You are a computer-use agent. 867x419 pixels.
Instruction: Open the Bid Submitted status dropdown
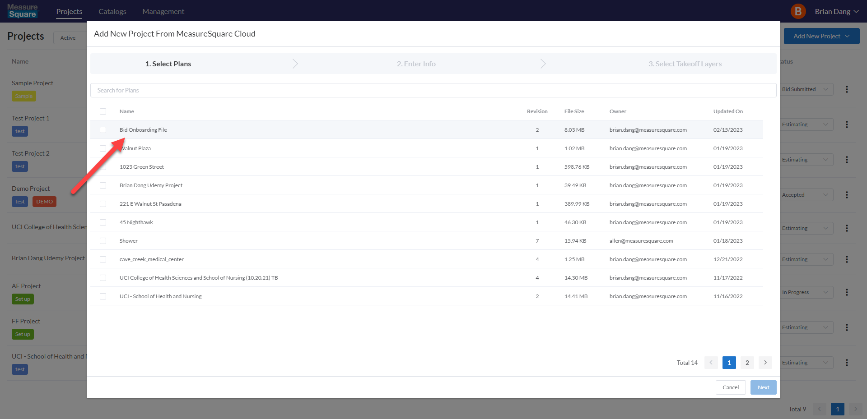[806, 89]
